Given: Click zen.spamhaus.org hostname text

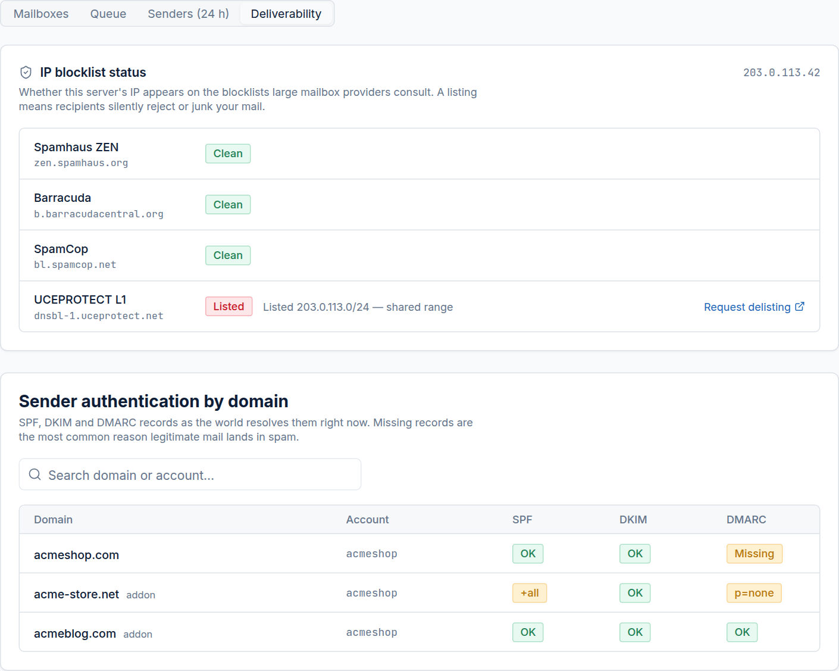Looking at the screenshot, I should (x=81, y=163).
